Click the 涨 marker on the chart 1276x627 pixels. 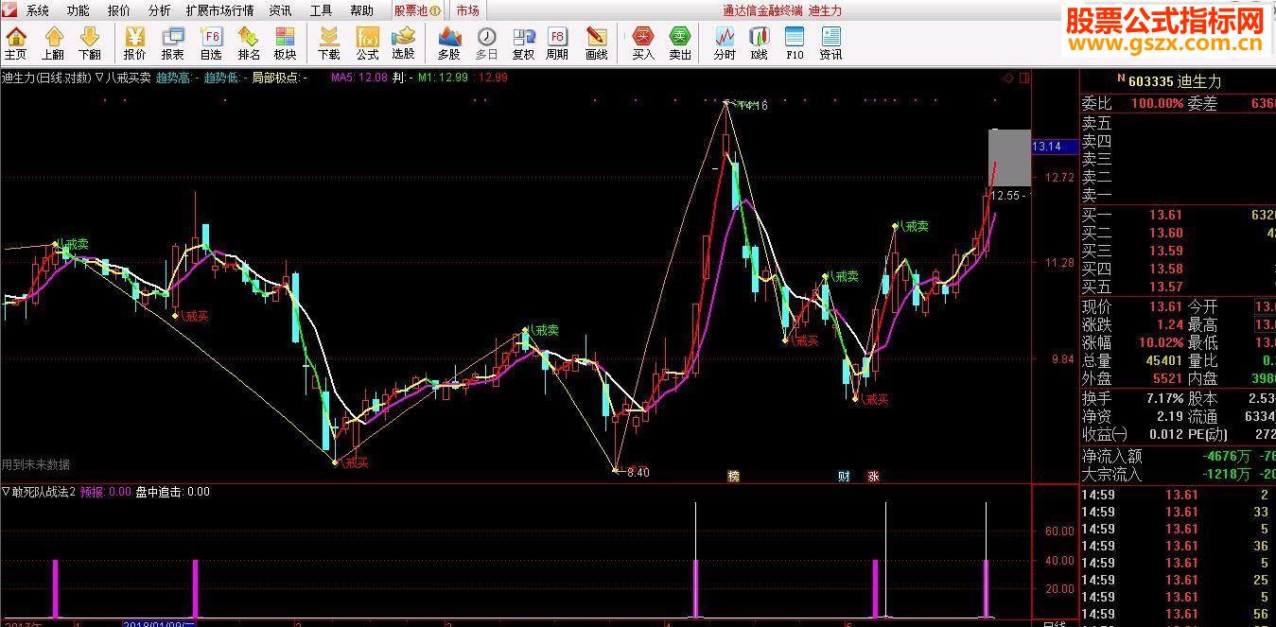pyautogui.click(x=872, y=476)
